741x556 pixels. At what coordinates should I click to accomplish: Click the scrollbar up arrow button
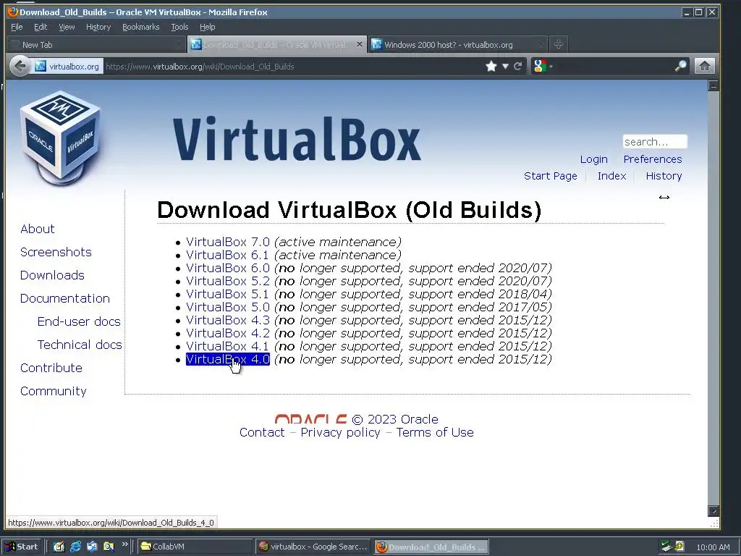pyautogui.click(x=714, y=85)
